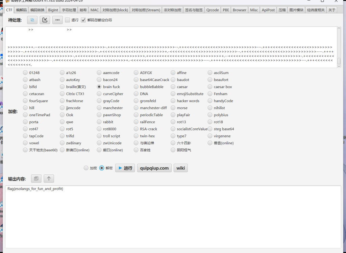This screenshot has height=253, width=346.
Task: Select the 加密 encrypt radio button
Action: tap(86, 168)
